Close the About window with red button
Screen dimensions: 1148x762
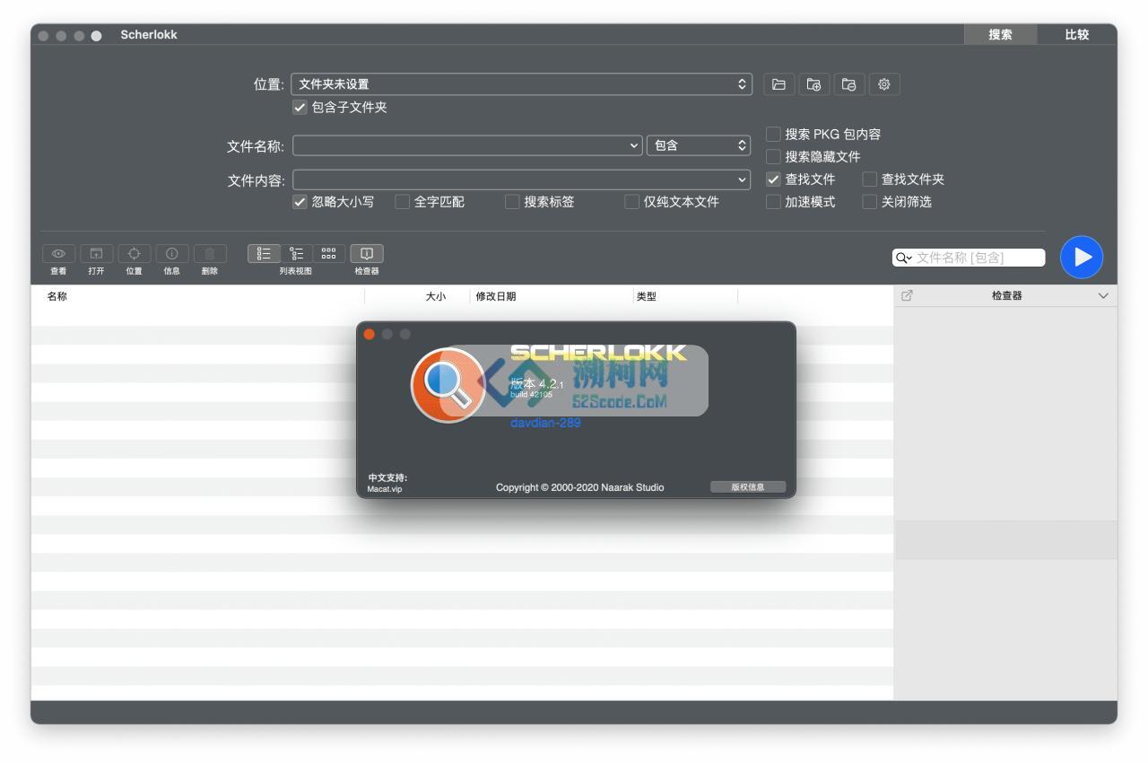370,334
